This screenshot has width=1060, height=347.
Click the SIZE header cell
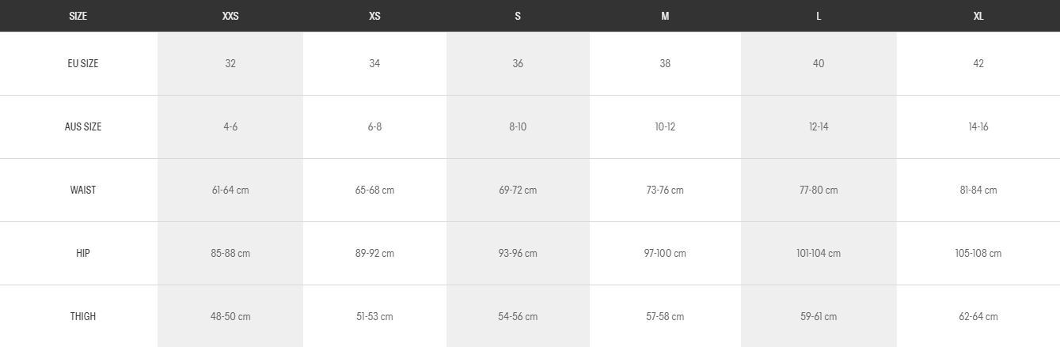(78, 16)
